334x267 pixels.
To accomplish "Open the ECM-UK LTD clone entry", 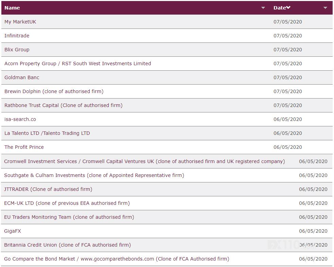I will point(67,203).
